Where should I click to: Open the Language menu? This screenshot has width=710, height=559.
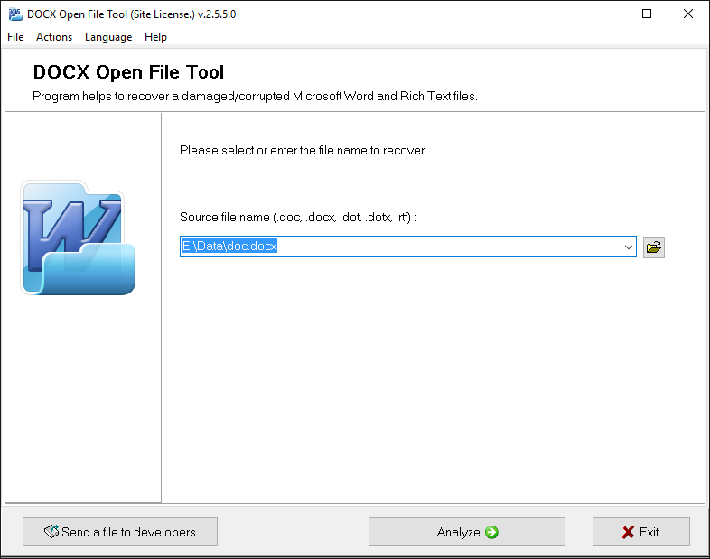coord(108,37)
